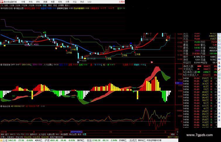221x142 pixels.
Task: Select the pencil drawing tool icon
Action: [x=219, y=70]
